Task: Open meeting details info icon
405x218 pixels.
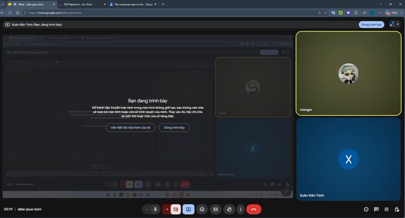Action: tap(366, 209)
